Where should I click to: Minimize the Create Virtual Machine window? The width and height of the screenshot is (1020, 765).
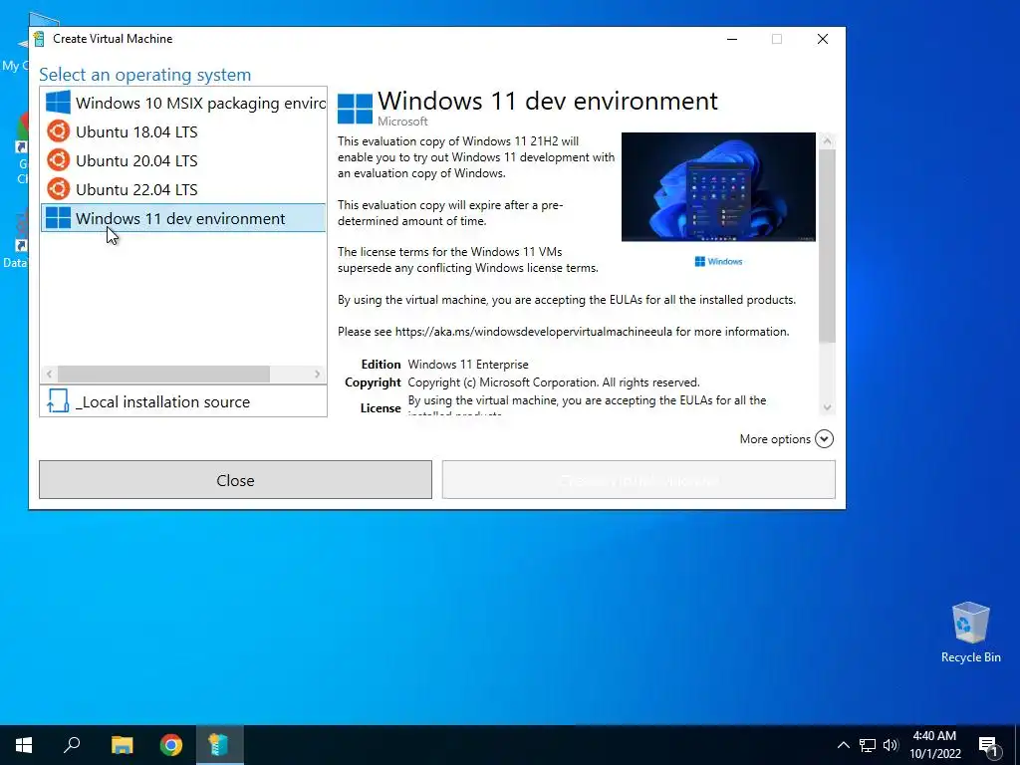point(732,39)
